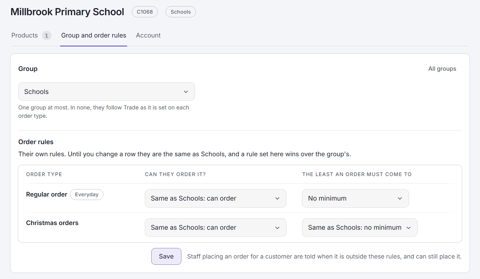480x279 pixels.
Task: Open the Account tab
Action: point(148,35)
